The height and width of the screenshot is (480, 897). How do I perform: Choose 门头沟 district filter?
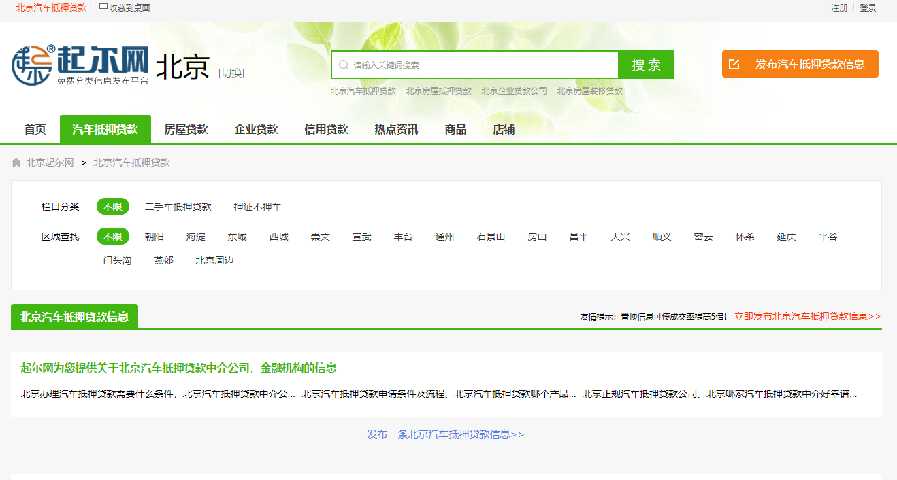tap(118, 260)
